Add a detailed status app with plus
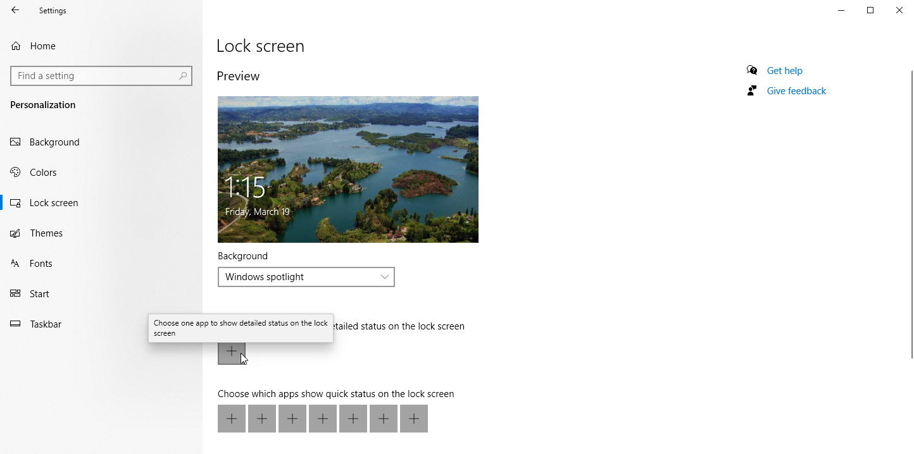 [232, 351]
